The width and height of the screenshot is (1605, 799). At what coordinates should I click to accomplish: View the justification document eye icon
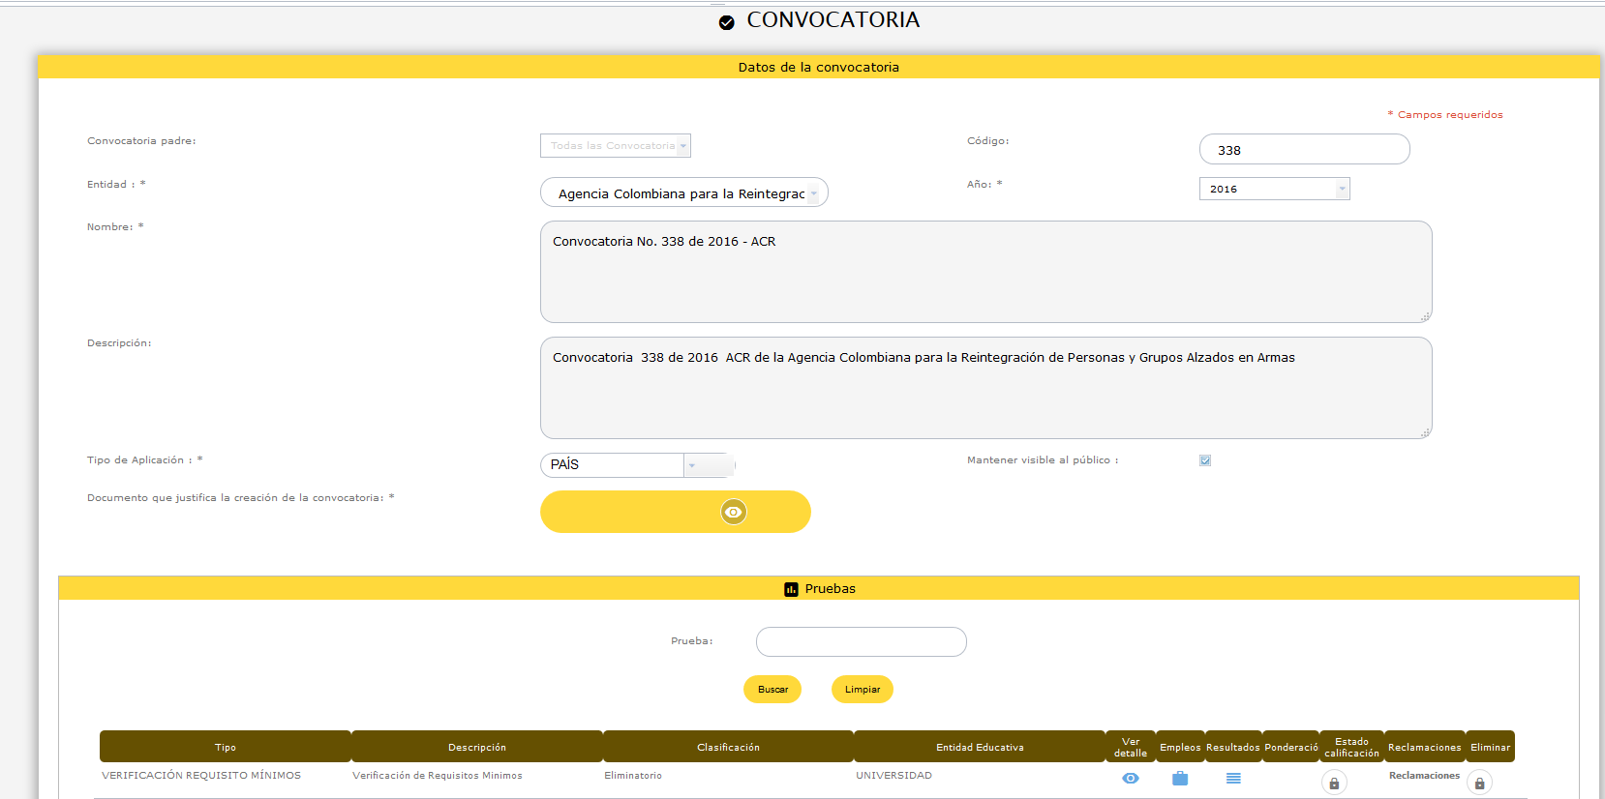click(x=734, y=512)
